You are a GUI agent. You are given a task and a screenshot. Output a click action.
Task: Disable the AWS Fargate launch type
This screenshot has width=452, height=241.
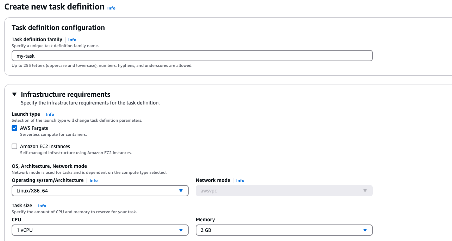click(14, 128)
